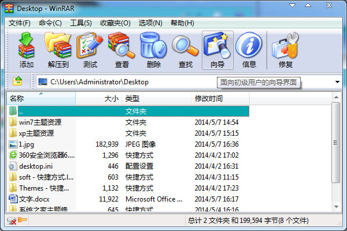Click the scrollbar down arrow

[337, 207]
